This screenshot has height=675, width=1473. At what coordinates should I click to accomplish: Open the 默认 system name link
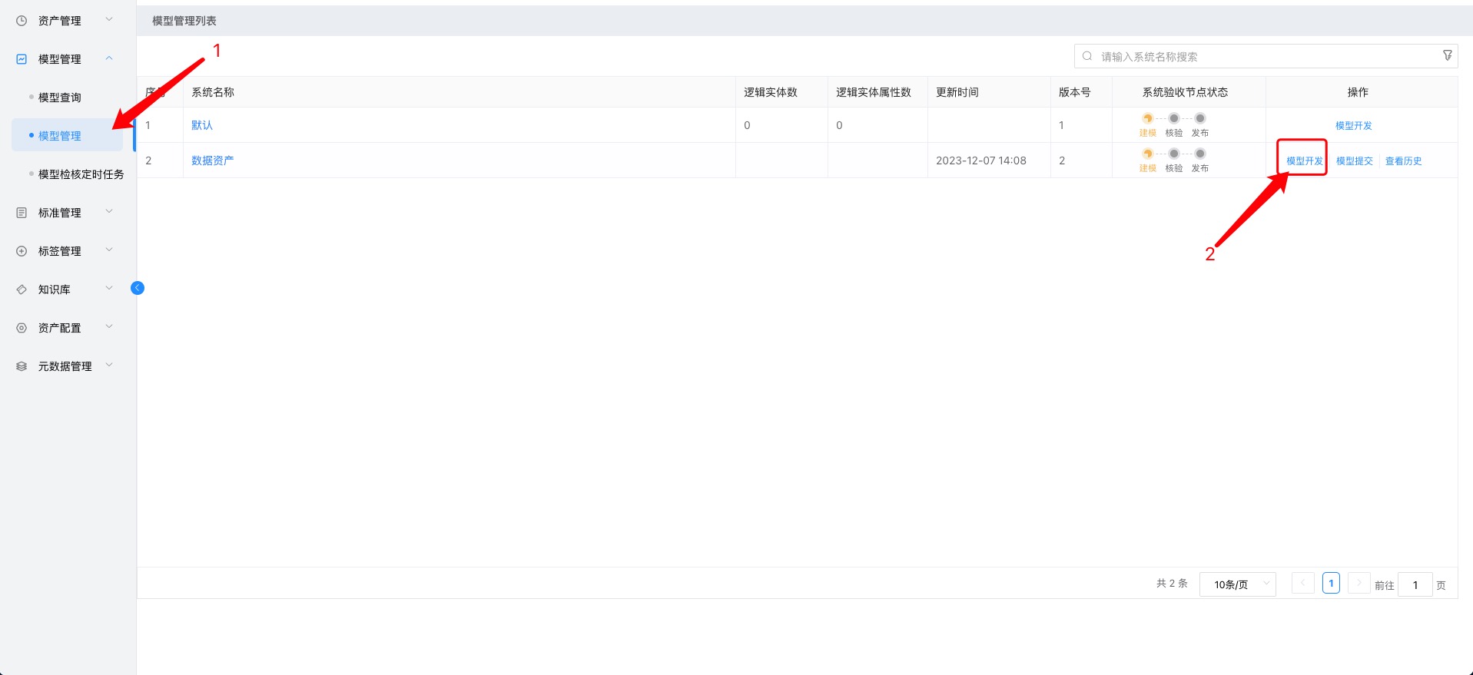[x=202, y=125]
